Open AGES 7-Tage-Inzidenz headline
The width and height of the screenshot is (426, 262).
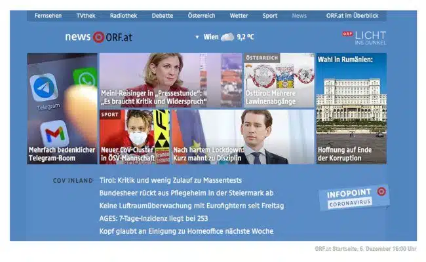coord(153,219)
